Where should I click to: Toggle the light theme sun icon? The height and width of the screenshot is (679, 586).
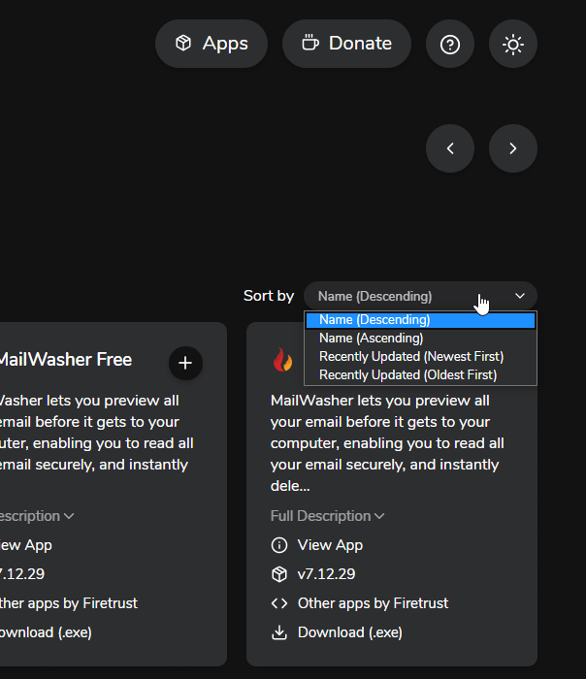click(513, 44)
